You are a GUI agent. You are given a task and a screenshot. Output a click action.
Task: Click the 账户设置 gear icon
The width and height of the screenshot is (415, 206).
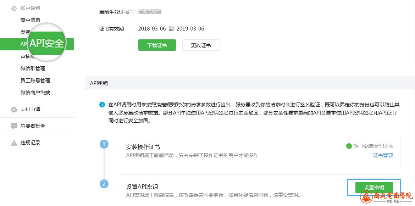tap(14, 9)
